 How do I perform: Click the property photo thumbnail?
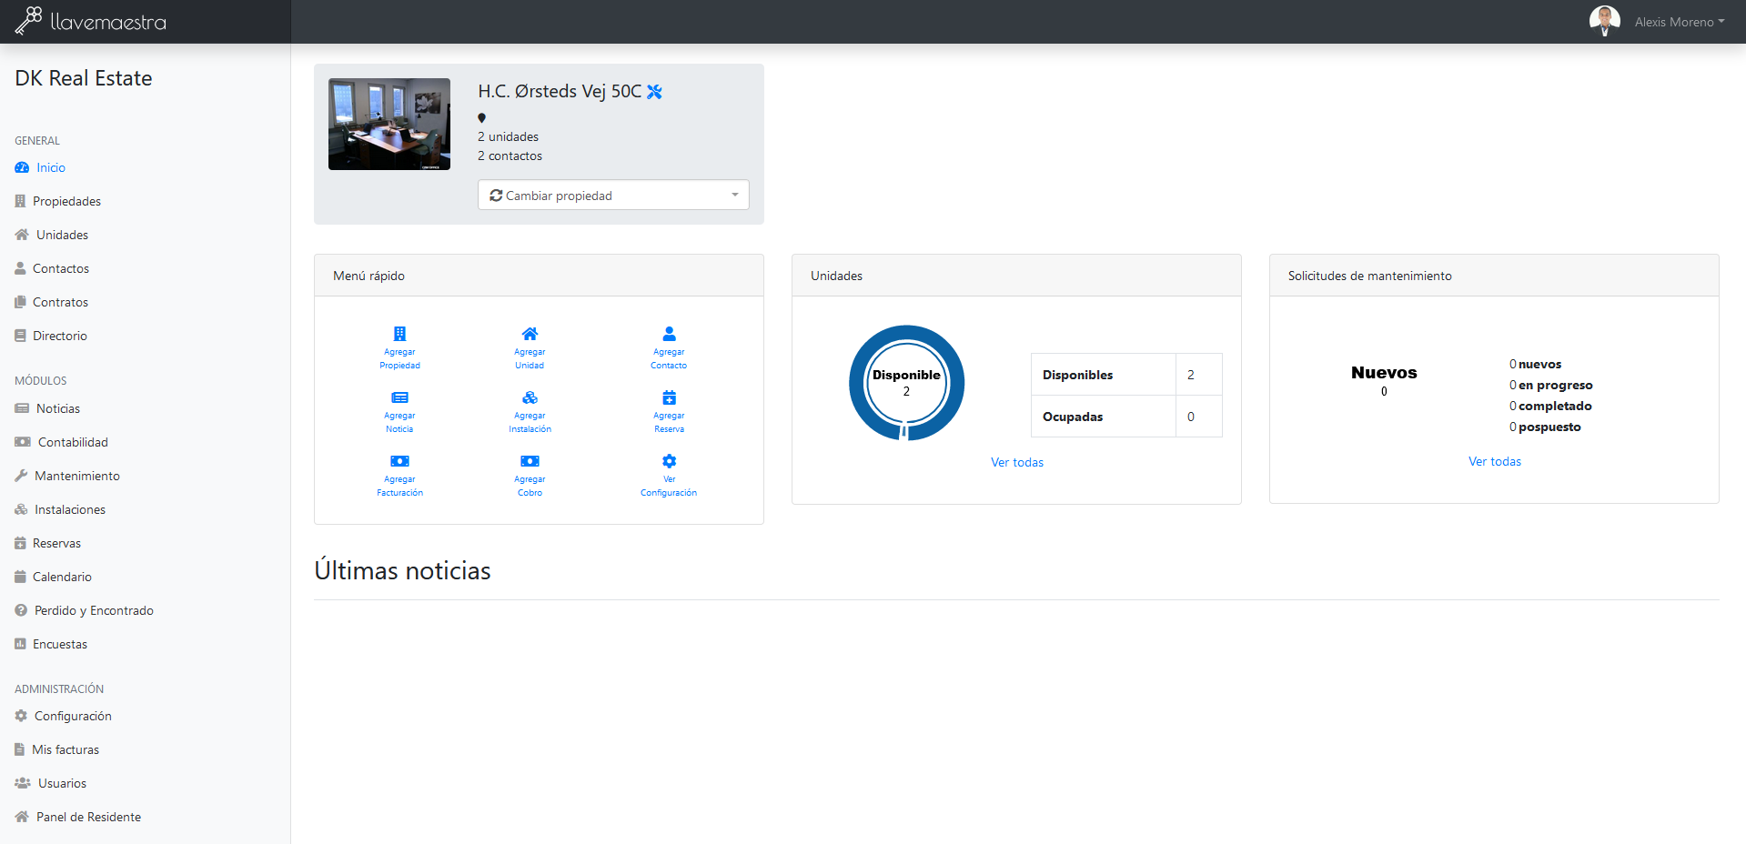389,124
